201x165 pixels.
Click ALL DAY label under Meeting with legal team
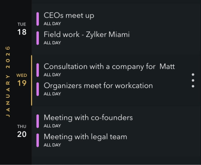(52, 145)
